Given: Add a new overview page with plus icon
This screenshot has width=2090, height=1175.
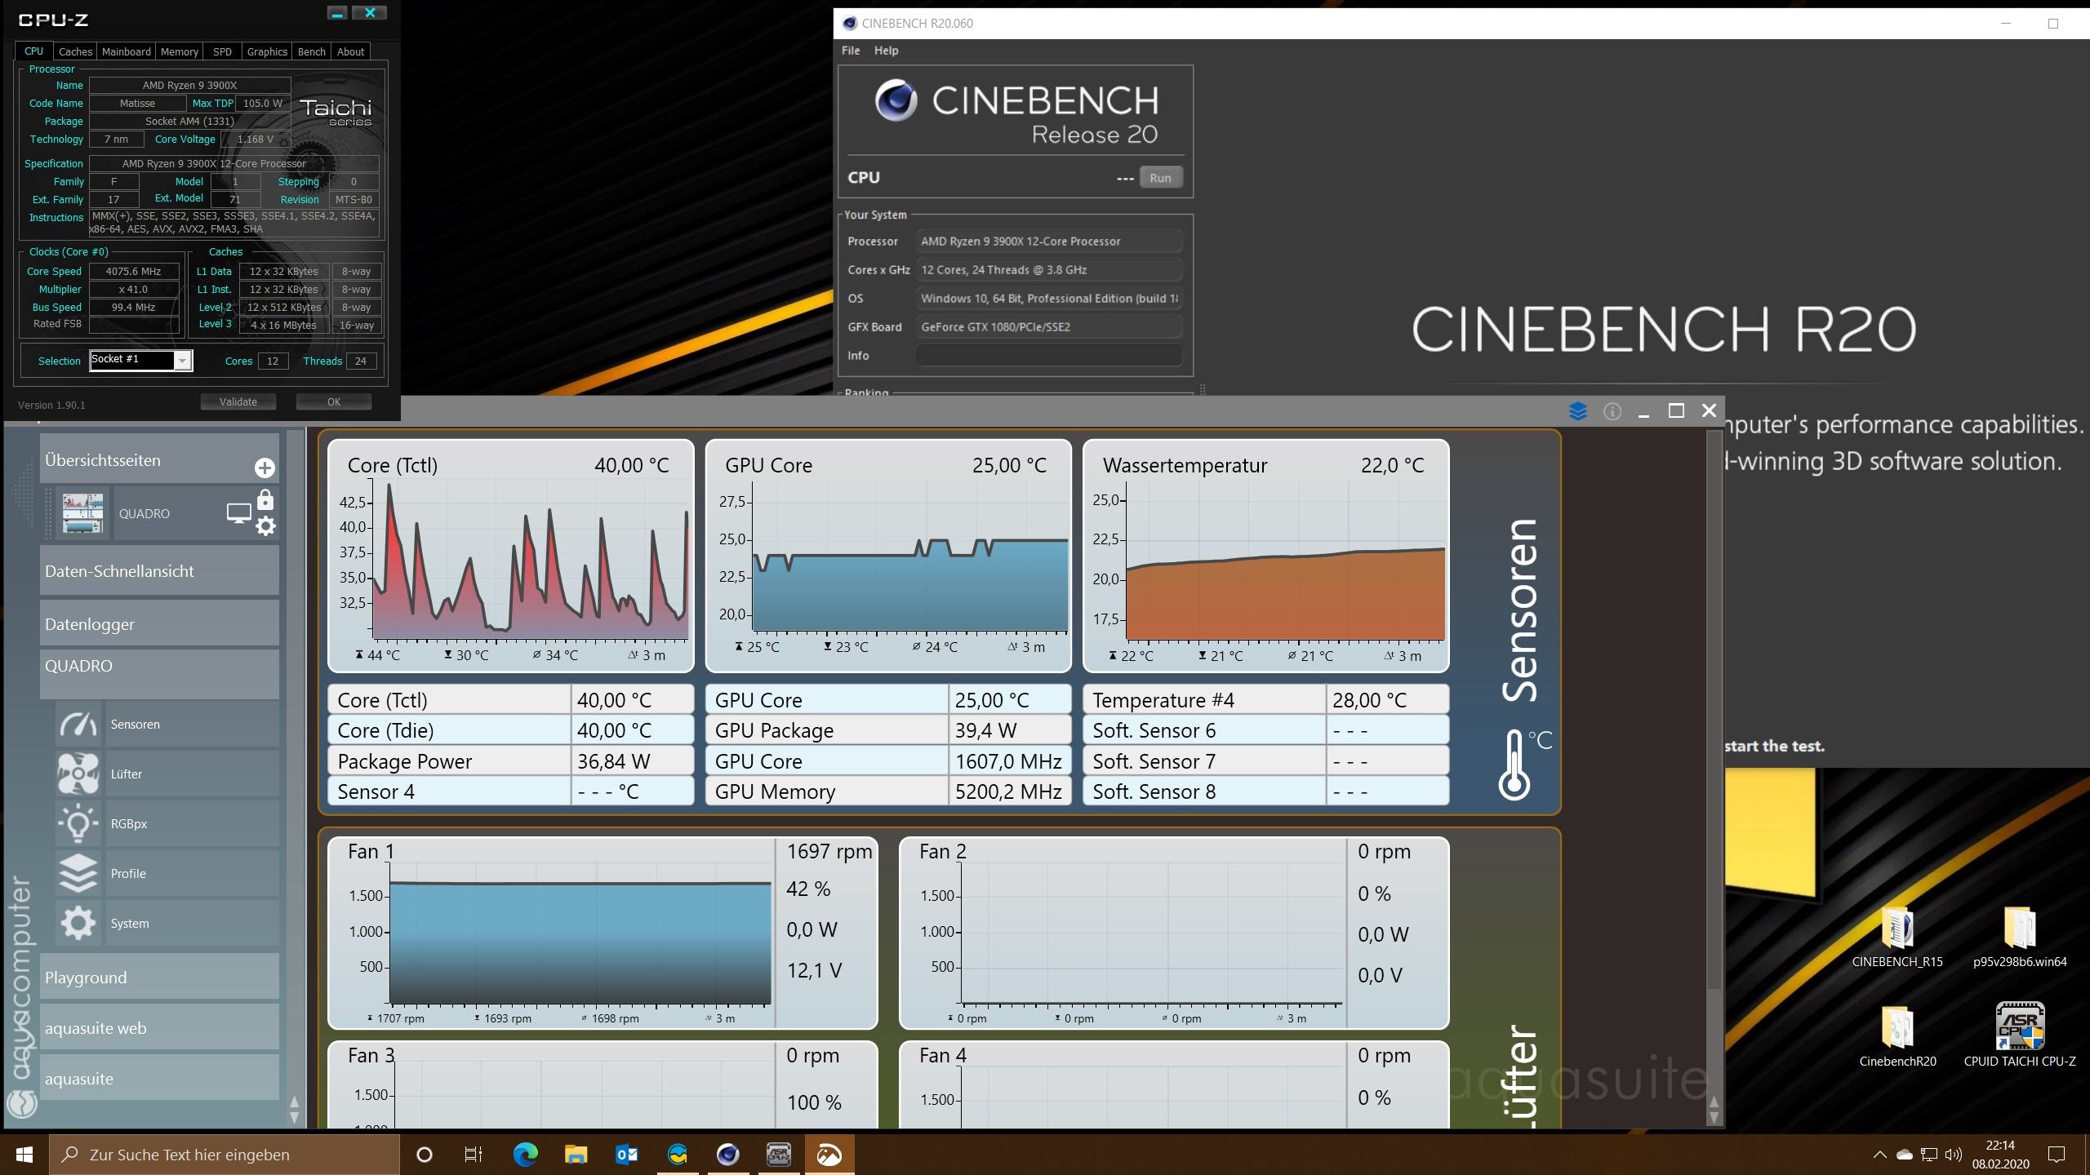Looking at the screenshot, I should pyautogui.click(x=264, y=468).
